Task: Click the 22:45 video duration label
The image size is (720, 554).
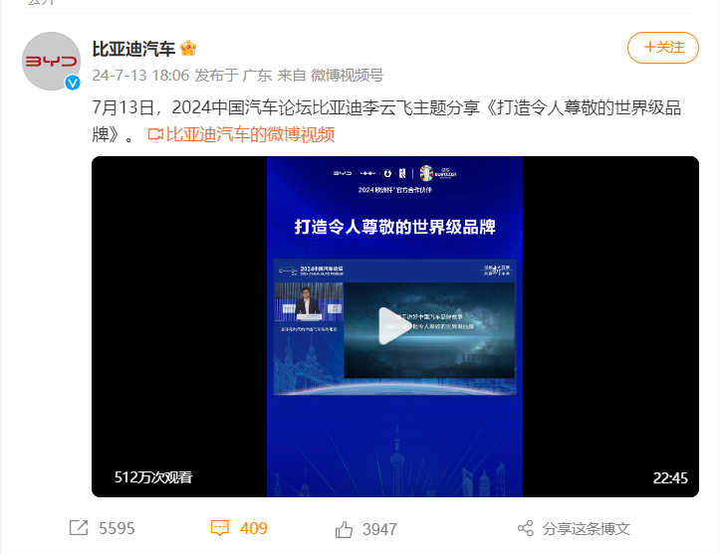Action: 670,477
